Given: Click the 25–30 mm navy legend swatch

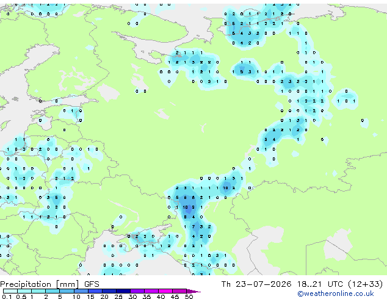Looking at the screenshot, I should pos(123,291).
